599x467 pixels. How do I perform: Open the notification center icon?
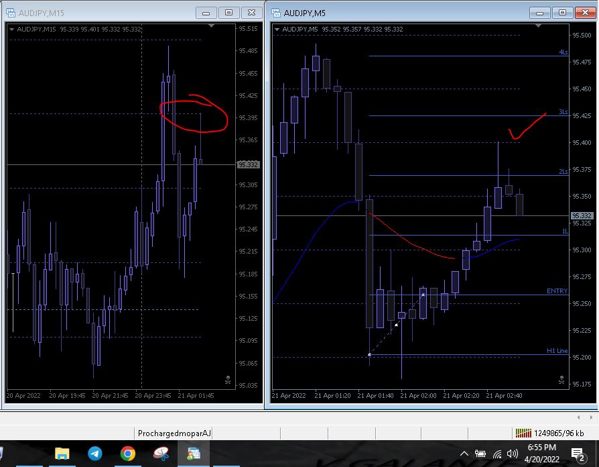click(579, 454)
